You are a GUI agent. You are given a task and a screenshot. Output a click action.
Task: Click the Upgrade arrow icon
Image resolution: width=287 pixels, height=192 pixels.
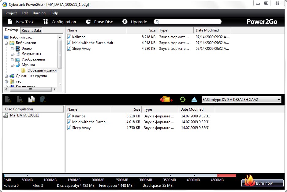pyautogui.click(x=125, y=22)
